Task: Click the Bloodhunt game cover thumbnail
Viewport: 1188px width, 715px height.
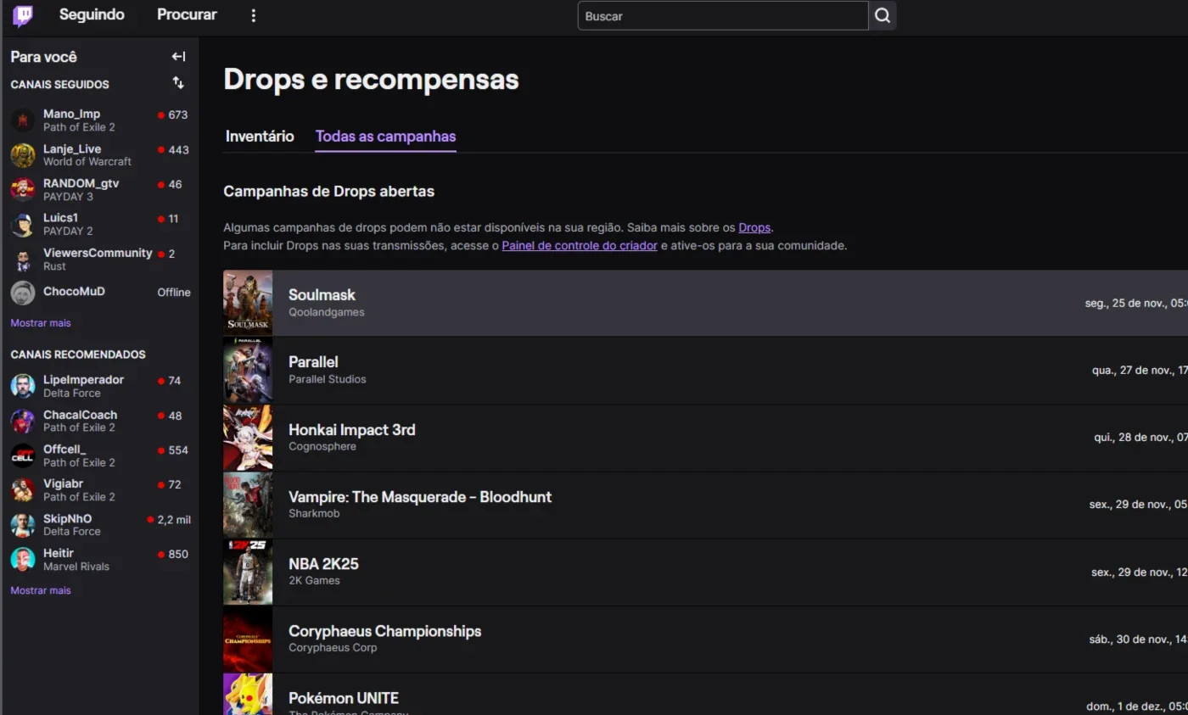Action: point(248,505)
